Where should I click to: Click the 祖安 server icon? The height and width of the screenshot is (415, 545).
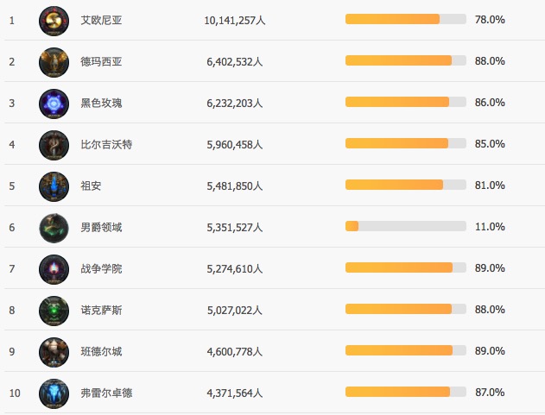point(54,185)
